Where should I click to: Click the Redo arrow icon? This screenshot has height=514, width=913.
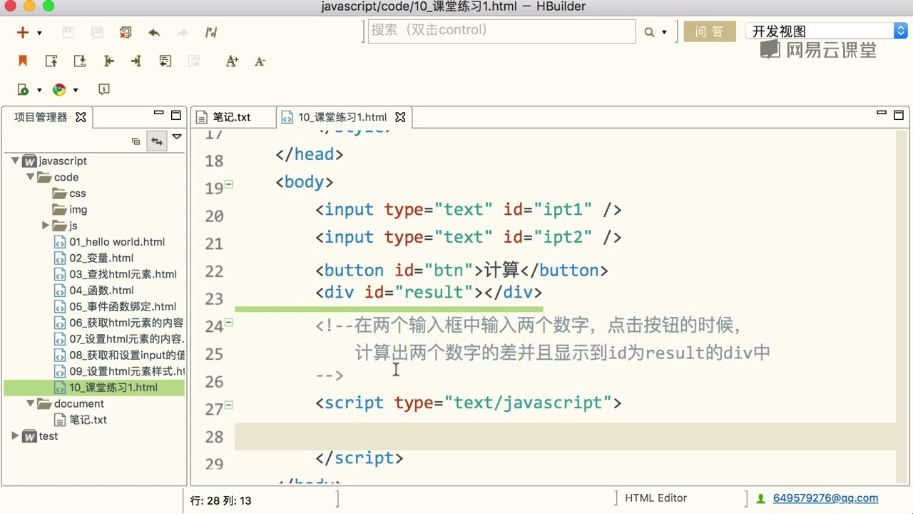point(183,32)
